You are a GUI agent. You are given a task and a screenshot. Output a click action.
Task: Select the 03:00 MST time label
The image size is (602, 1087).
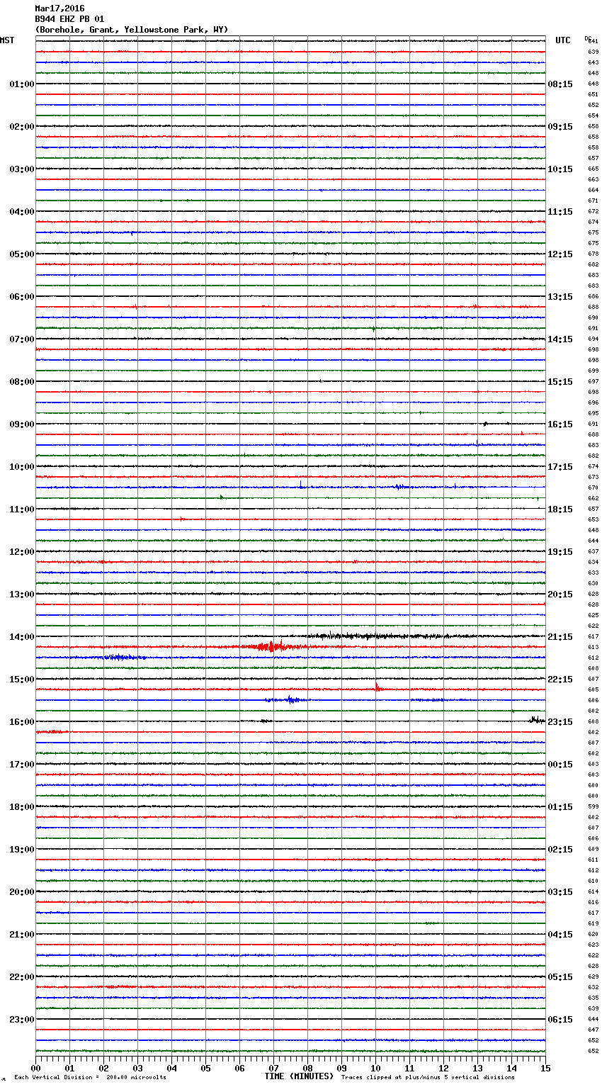coord(22,169)
